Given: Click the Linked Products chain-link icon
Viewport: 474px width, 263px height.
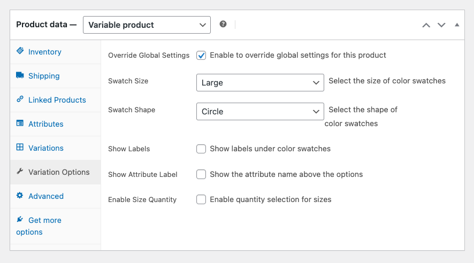Looking at the screenshot, I should tap(20, 99).
